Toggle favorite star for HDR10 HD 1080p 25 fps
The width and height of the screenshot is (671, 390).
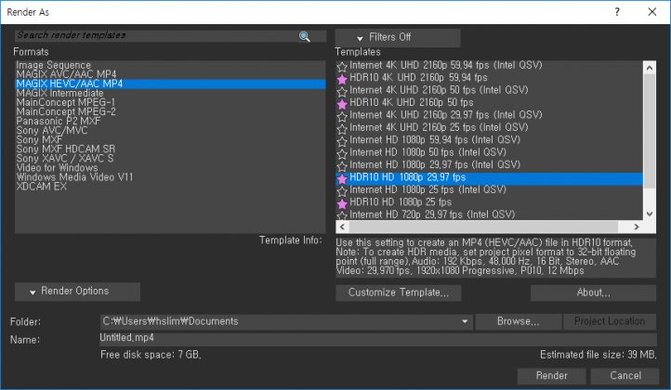pos(342,203)
